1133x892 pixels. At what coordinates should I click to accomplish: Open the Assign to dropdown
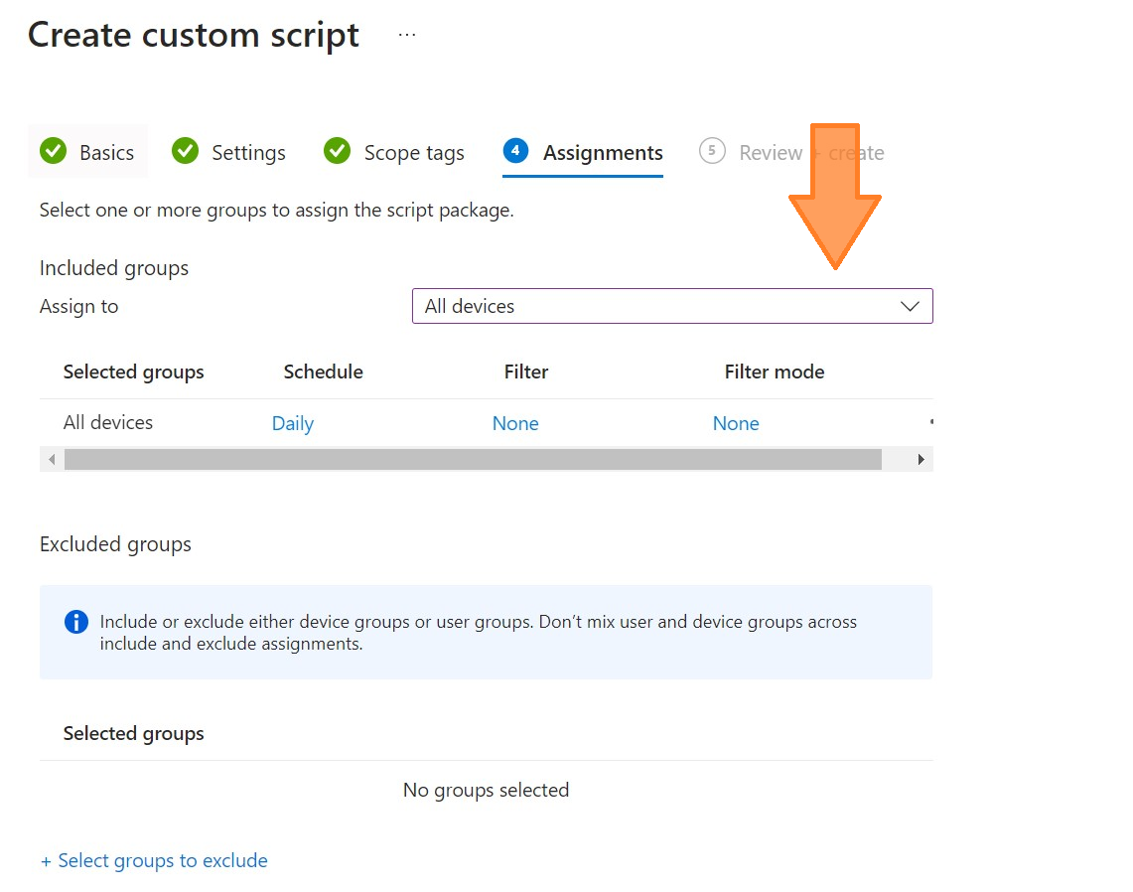click(x=672, y=306)
